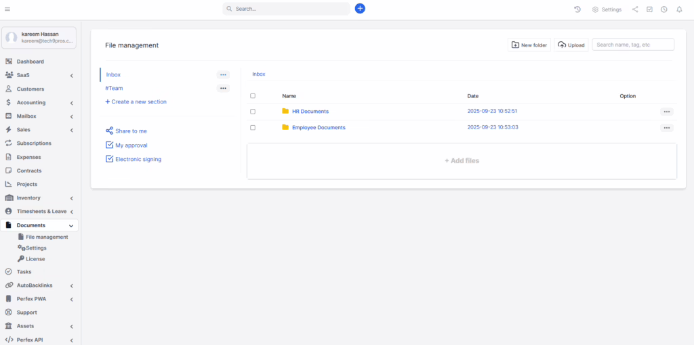The width and height of the screenshot is (694, 345).
Task: Click the hamburger menu icon
Action: point(7,9)
